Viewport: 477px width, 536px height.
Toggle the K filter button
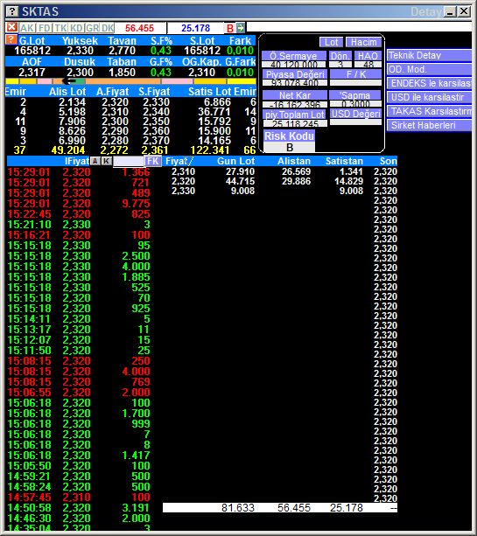coord(107,161)
